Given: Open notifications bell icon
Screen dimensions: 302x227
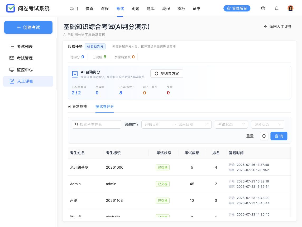Looking at the screenshot, I should tap(277, 8).
